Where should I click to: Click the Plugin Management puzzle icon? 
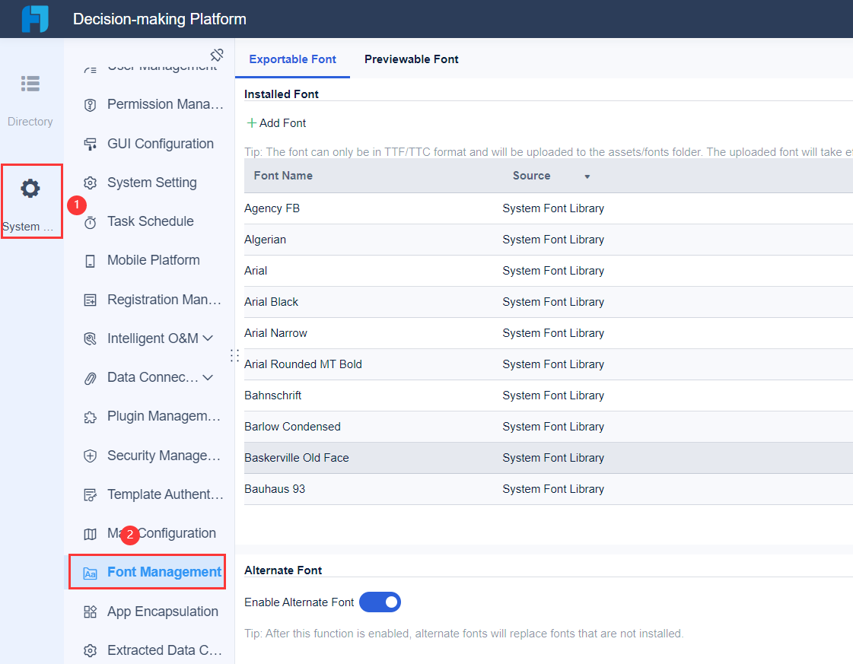(x=91, y=417)
